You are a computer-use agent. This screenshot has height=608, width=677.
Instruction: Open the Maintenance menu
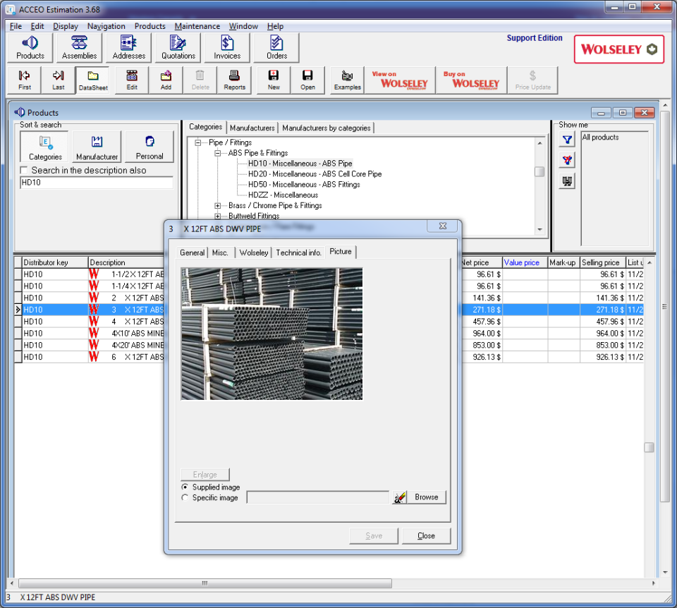(197, 26)
